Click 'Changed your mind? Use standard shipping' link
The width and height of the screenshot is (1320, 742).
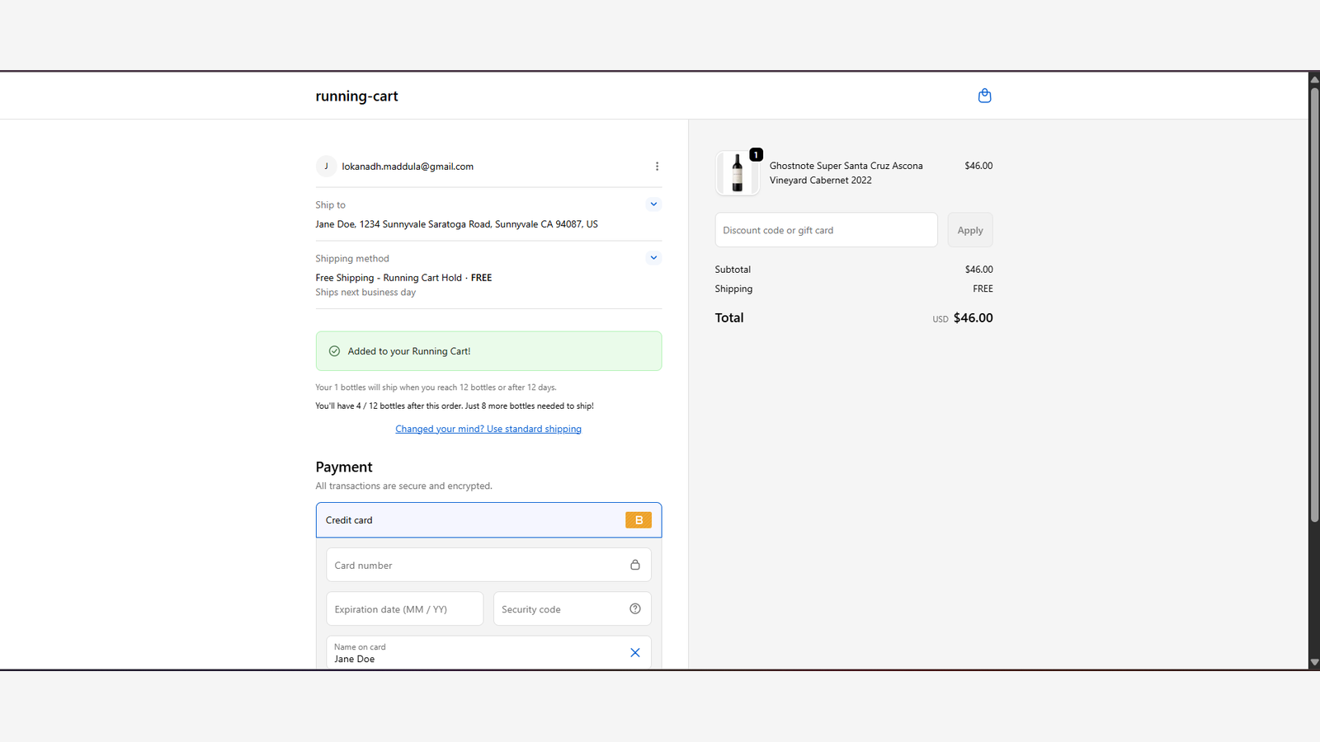488,429
